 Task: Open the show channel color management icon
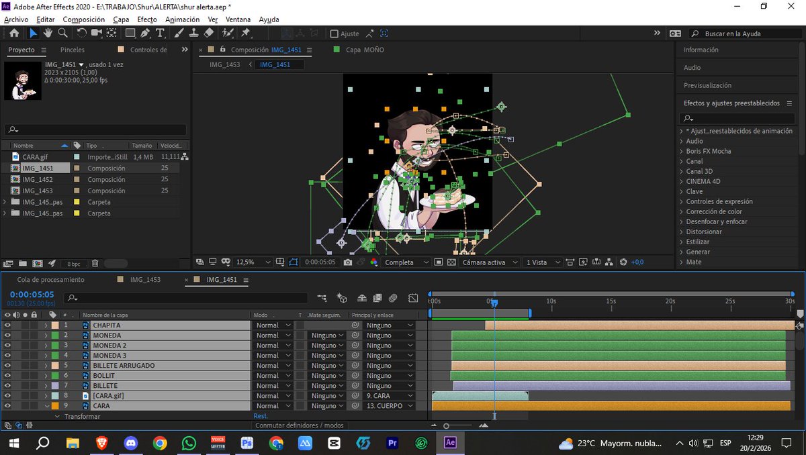(373, 262)
